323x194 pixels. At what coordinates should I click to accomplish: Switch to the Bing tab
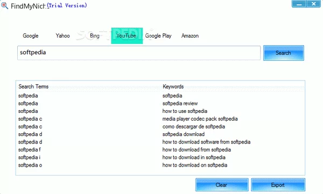(95, 36)
